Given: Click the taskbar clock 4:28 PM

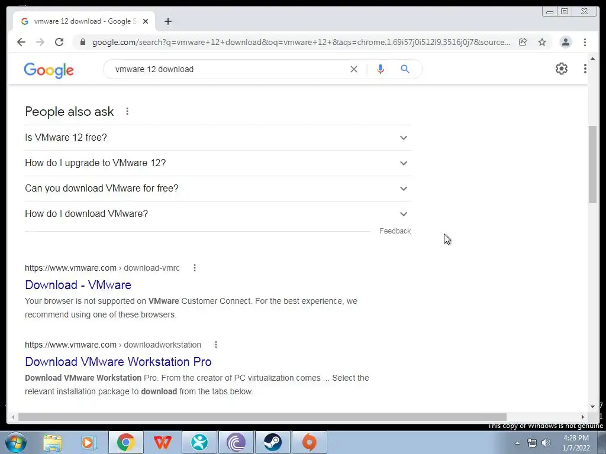Looking at the screenshot, I should [x=576, y=443].
